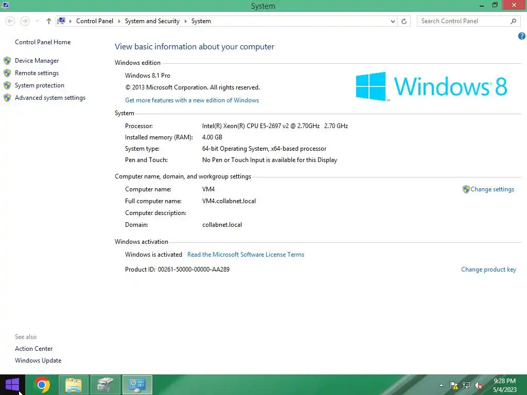
Task: Select the processor value Intel Xeon text
Action: (275, 126)
